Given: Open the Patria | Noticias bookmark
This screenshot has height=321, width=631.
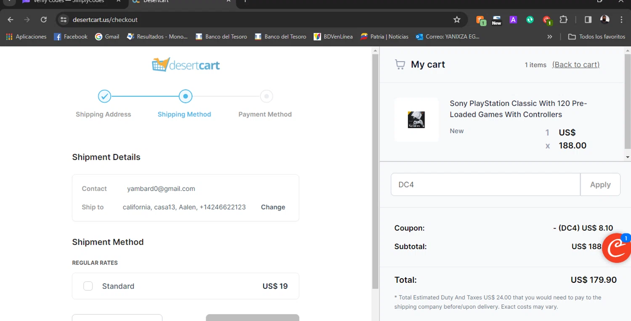Looking at the screenshot, I should [384, 37].
